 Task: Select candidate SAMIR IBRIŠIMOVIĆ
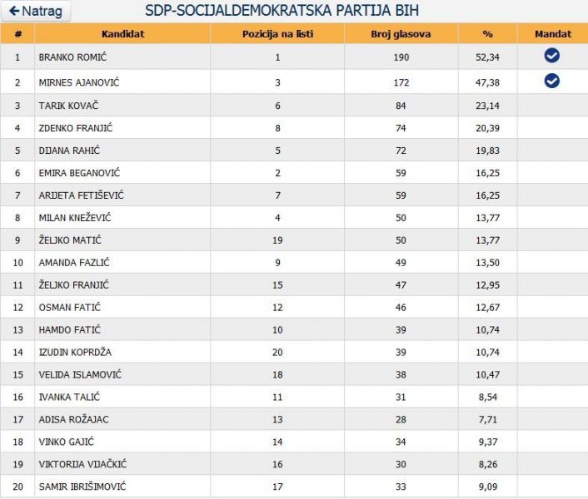pos(82,487)
